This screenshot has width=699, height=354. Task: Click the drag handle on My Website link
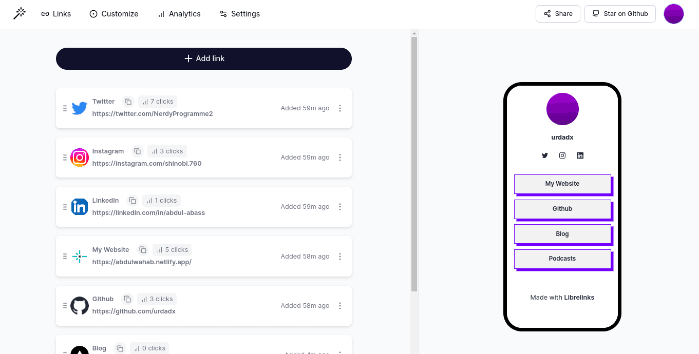65,256
